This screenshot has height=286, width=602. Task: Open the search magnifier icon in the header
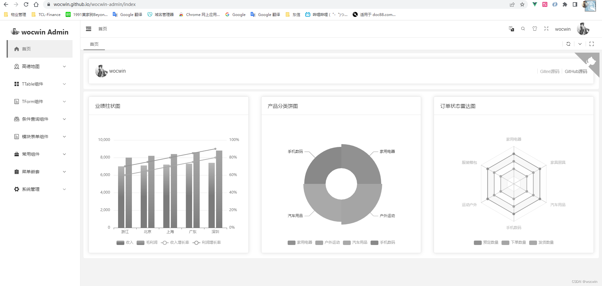point(523,29)
